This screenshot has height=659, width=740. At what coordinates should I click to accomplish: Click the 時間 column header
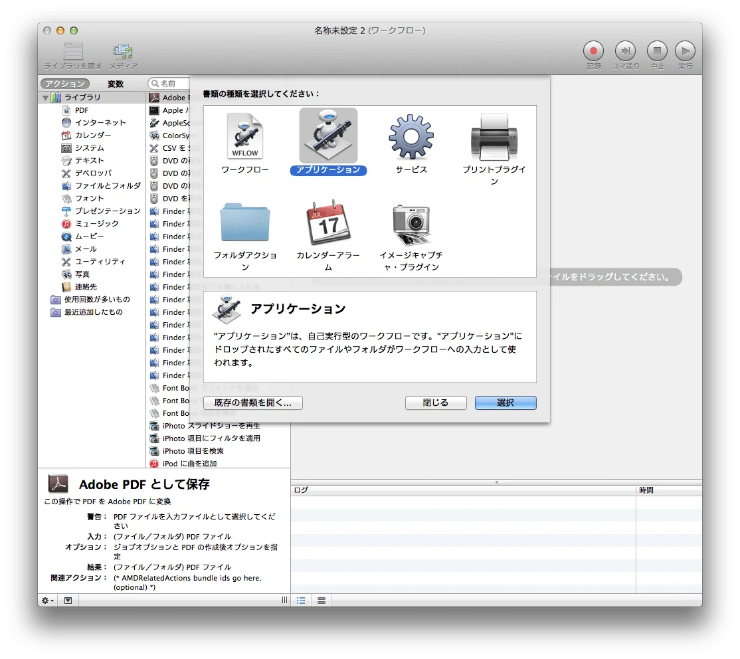click(x=669, y=490)
